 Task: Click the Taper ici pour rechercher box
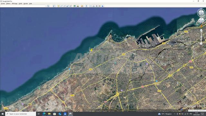21,114
